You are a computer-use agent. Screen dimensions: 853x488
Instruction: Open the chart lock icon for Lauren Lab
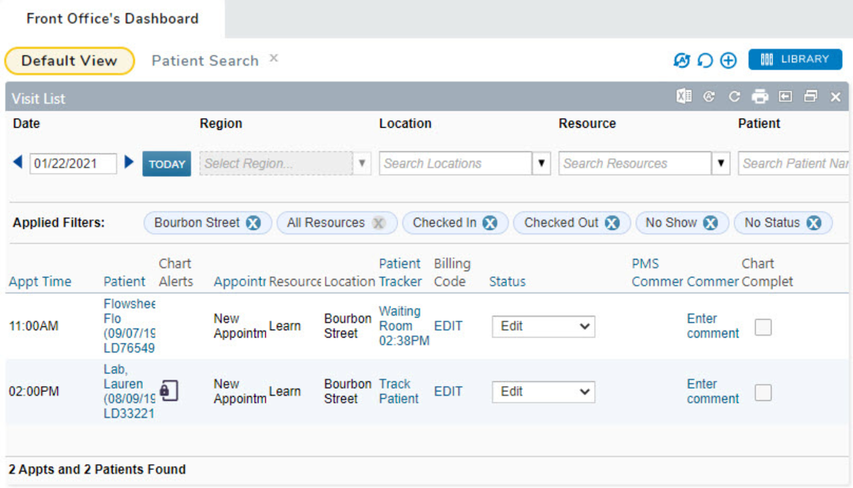point(170,391)
